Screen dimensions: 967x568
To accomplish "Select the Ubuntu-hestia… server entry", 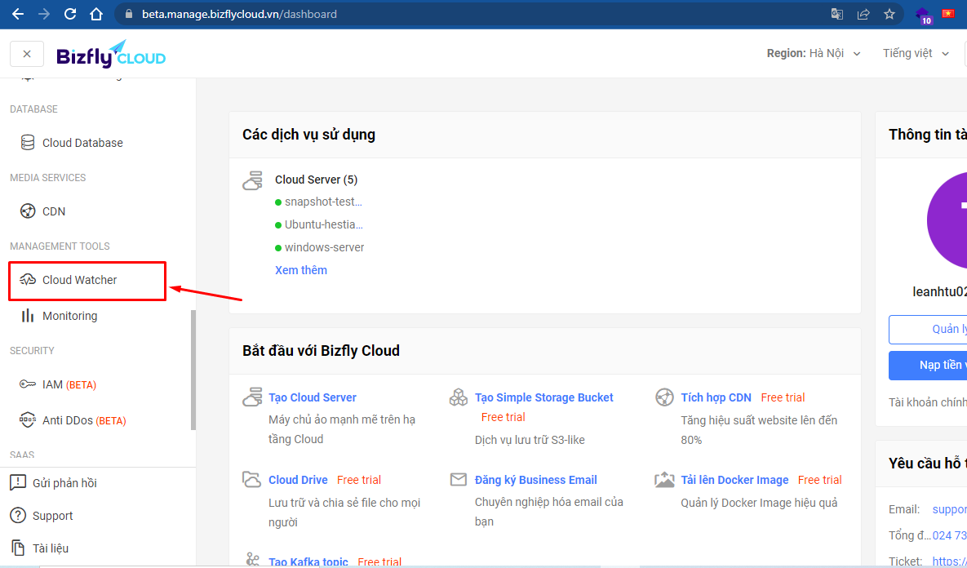I will [324, 224].
